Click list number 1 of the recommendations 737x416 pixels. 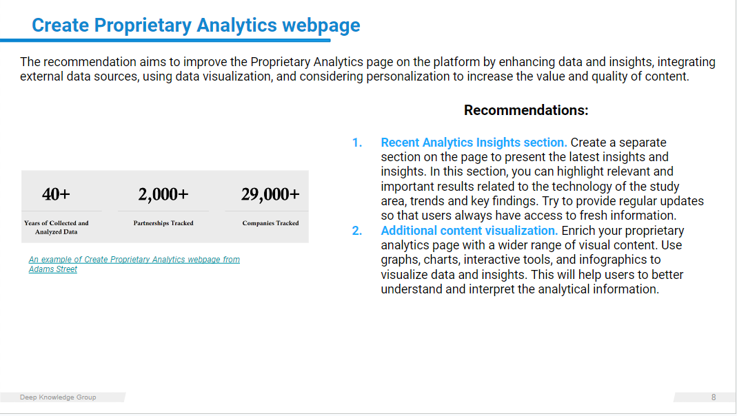[x=357, y=143]
